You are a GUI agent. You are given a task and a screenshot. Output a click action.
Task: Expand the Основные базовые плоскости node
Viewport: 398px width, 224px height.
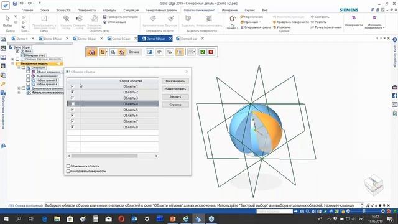[12, 59]
